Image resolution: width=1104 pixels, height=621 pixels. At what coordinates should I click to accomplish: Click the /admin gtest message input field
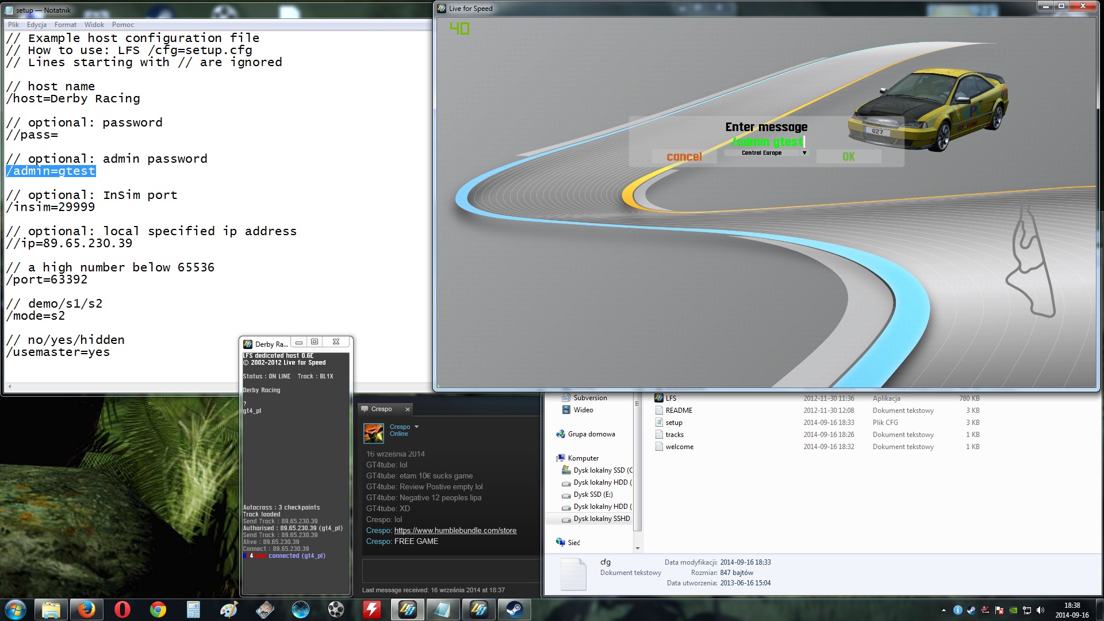coord(767,141)
